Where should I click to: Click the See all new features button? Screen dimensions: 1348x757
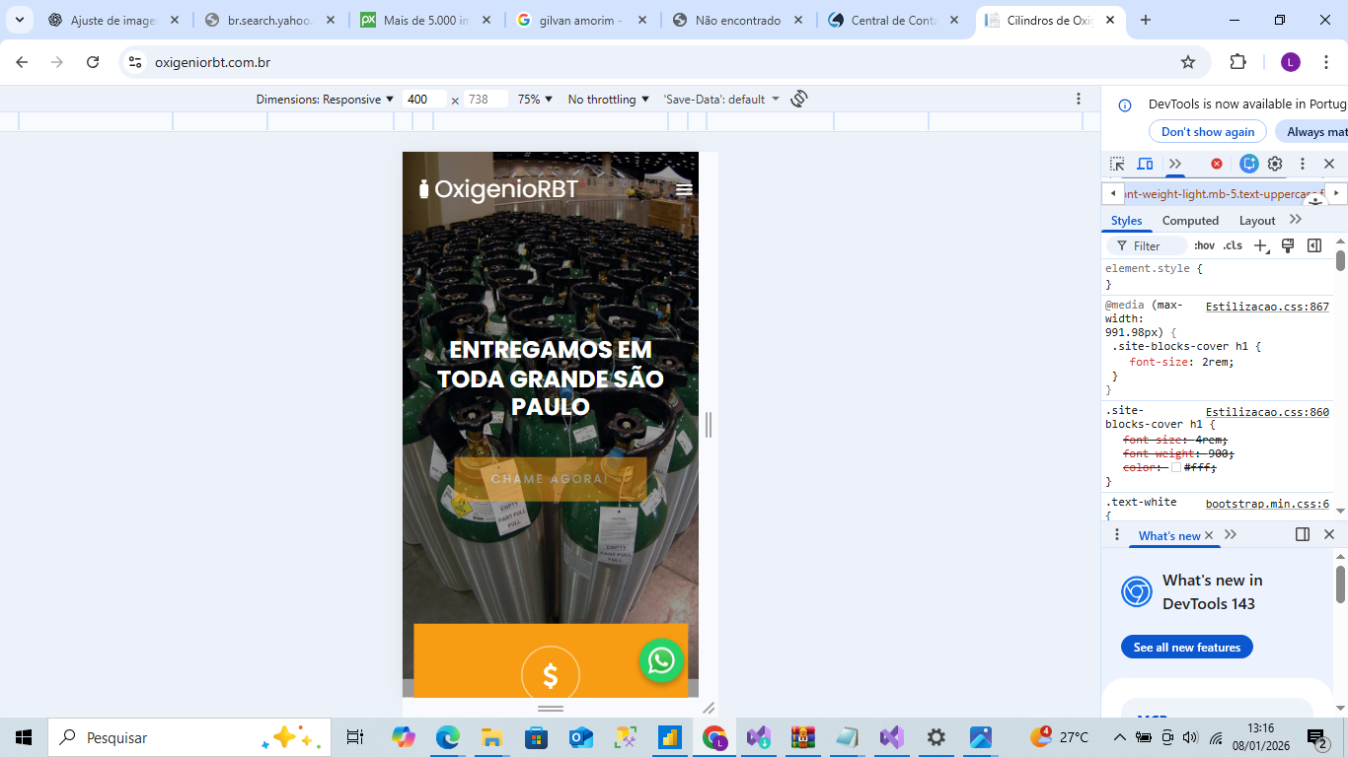click(1186, 647)
